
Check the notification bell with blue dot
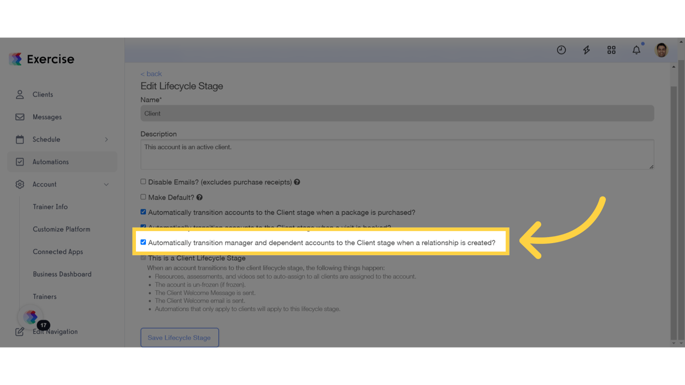636,50
